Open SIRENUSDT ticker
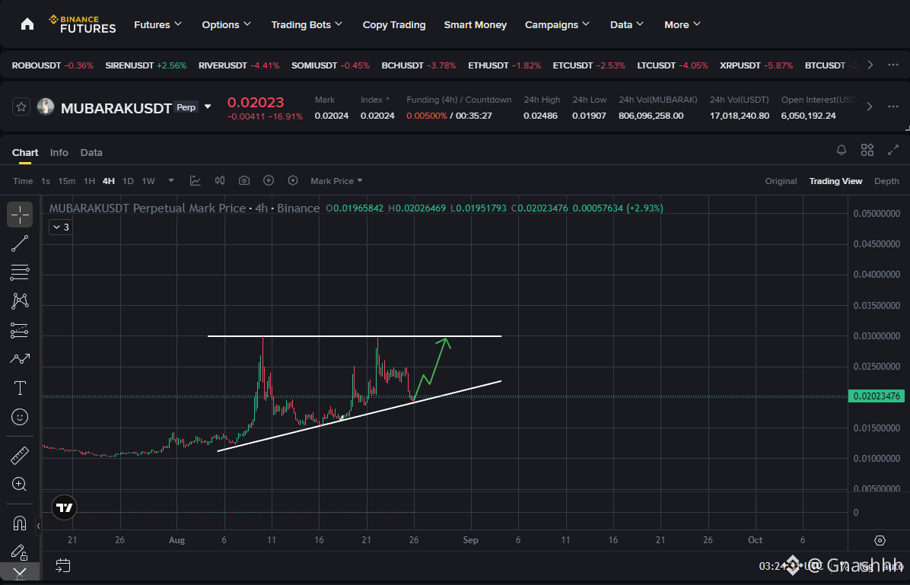The width and height of the screenshot is (910, 585). coord(145,65)
